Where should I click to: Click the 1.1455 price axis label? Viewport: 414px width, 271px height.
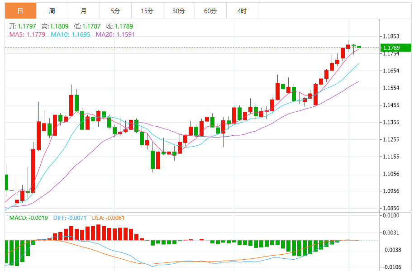[x=391, y=105]
